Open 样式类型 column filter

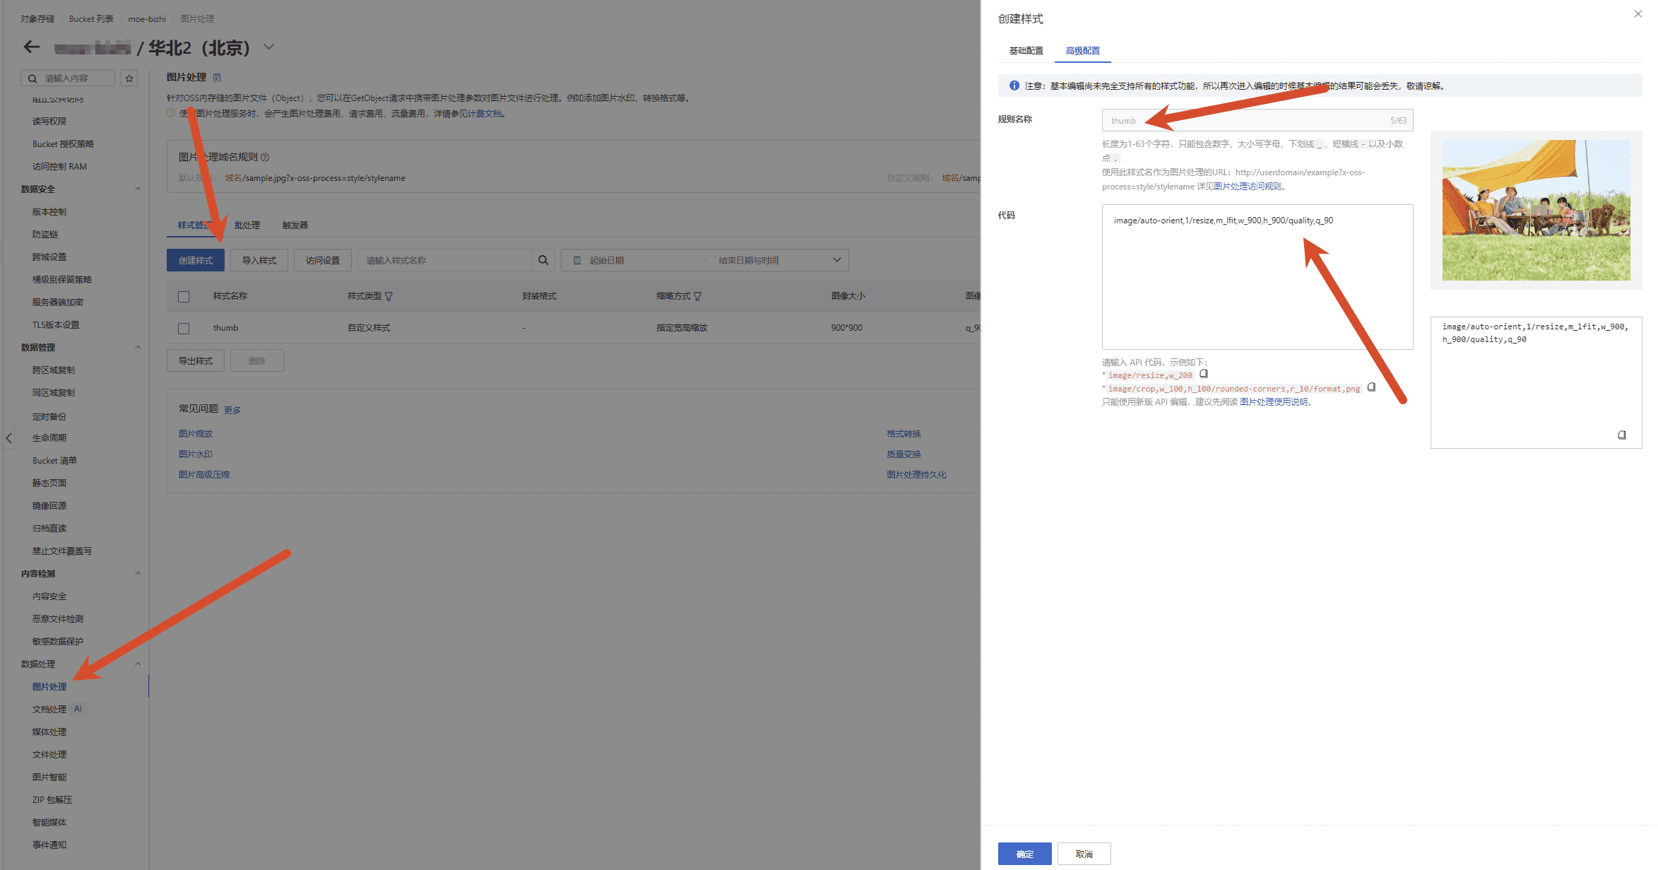[389, 297]
